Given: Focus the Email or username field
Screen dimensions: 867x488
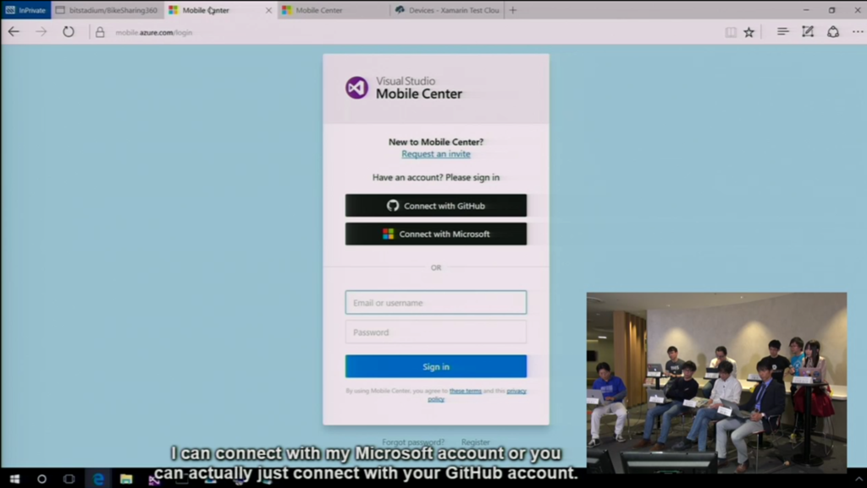Looking at the screenshot, I should pyautogui.click(x=436, y=303).
